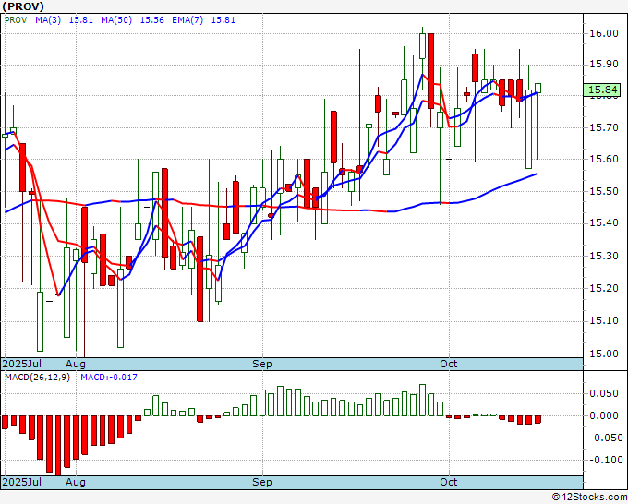Click the 15.40 price axis label
Screen dimensions: 628x504
[x=604, y=223]
